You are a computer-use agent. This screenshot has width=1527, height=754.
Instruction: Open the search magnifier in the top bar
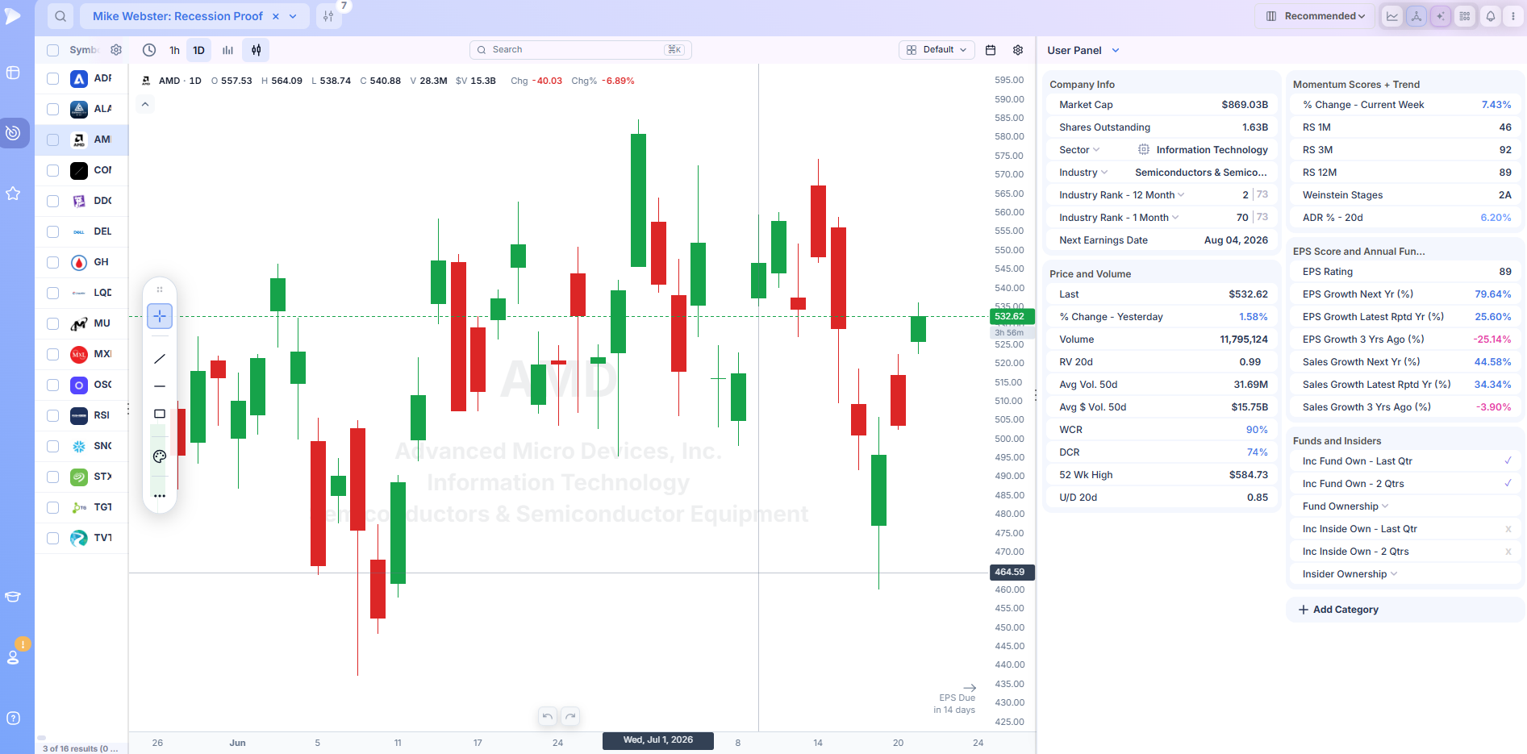60,16
